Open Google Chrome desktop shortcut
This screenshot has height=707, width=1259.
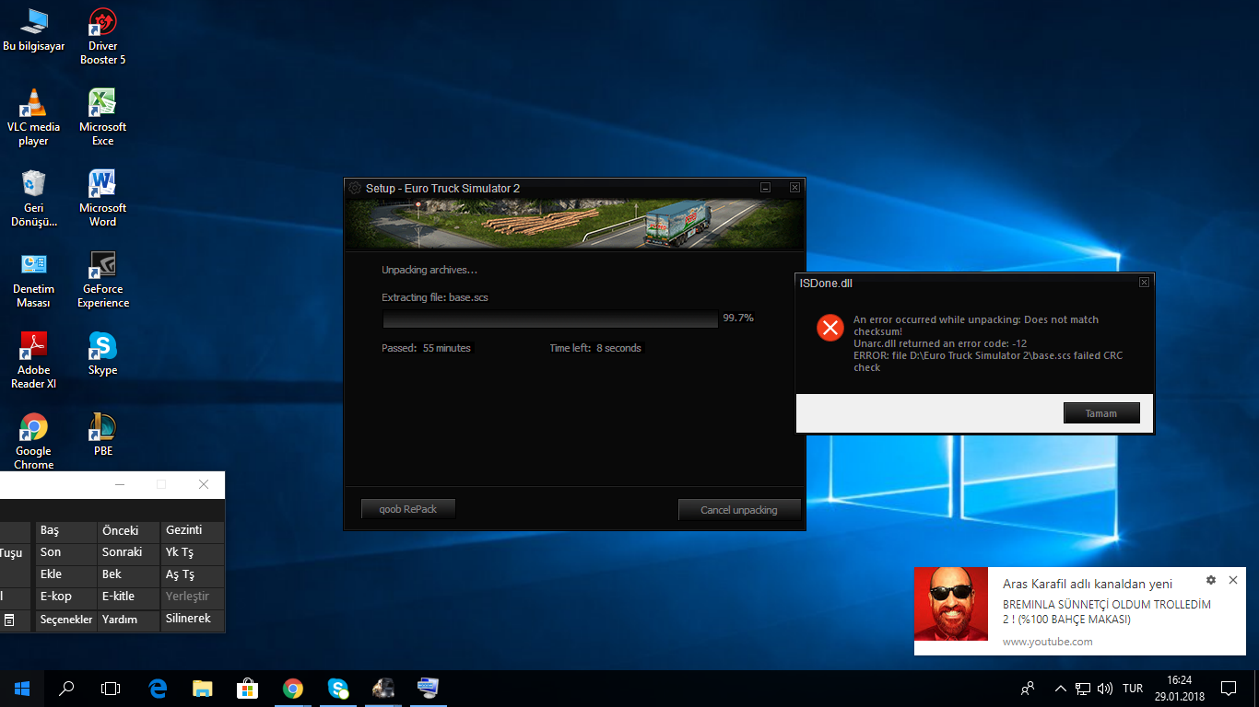click(x=34, y=441)
